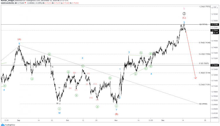Click the red (B) wave label
Screen dimensions: 220x126
click(x=116, y=114)
